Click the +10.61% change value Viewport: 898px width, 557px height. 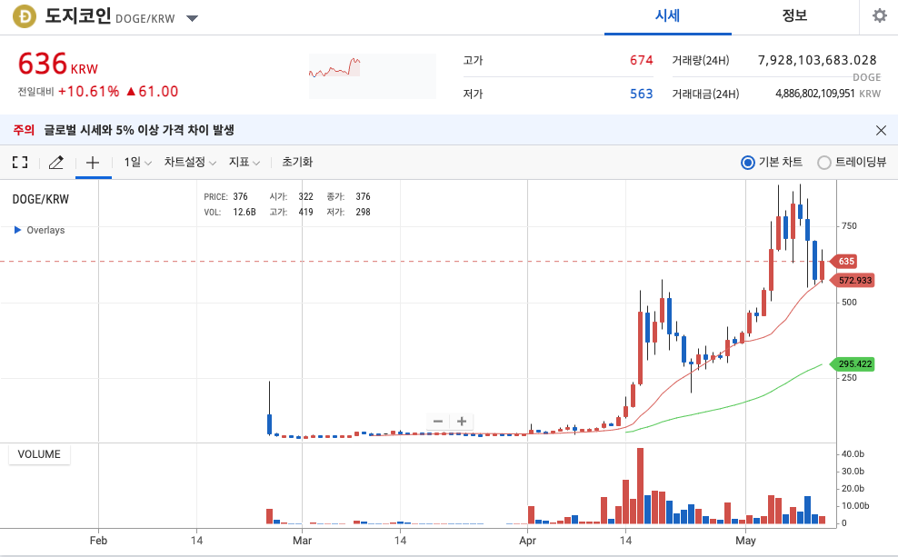click(x=89, y=92)
